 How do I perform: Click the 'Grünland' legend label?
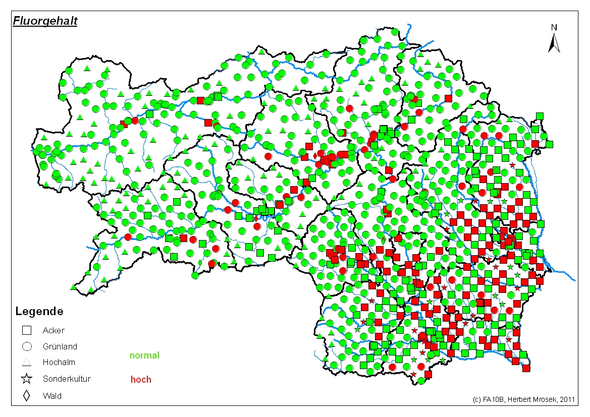point(60,346)
